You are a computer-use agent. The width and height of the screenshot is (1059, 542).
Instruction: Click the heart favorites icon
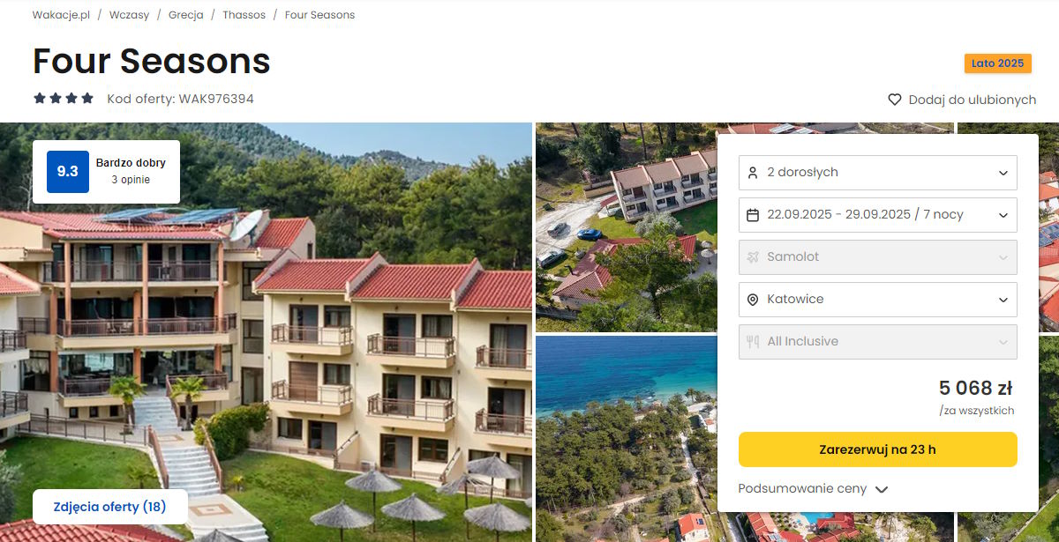click(x=895, y=100)
